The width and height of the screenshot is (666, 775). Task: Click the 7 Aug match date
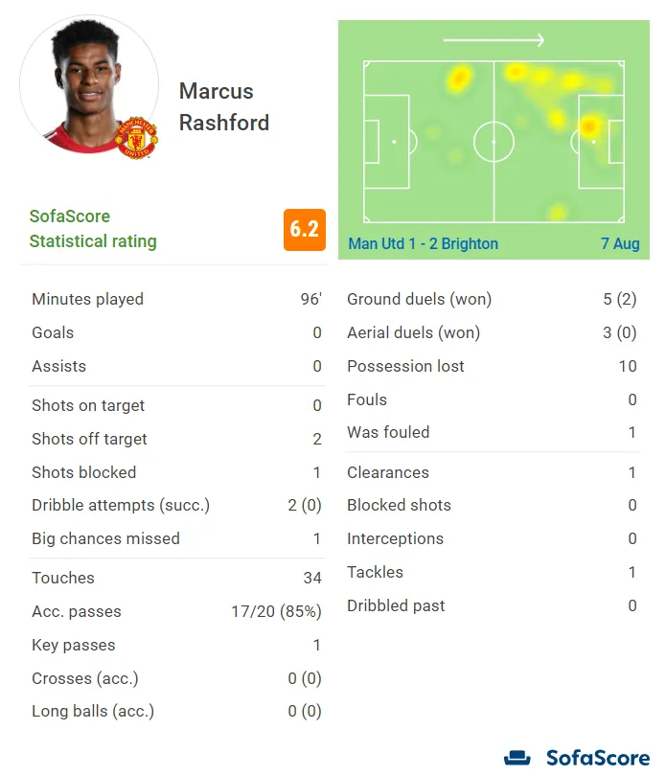(620, 243)
